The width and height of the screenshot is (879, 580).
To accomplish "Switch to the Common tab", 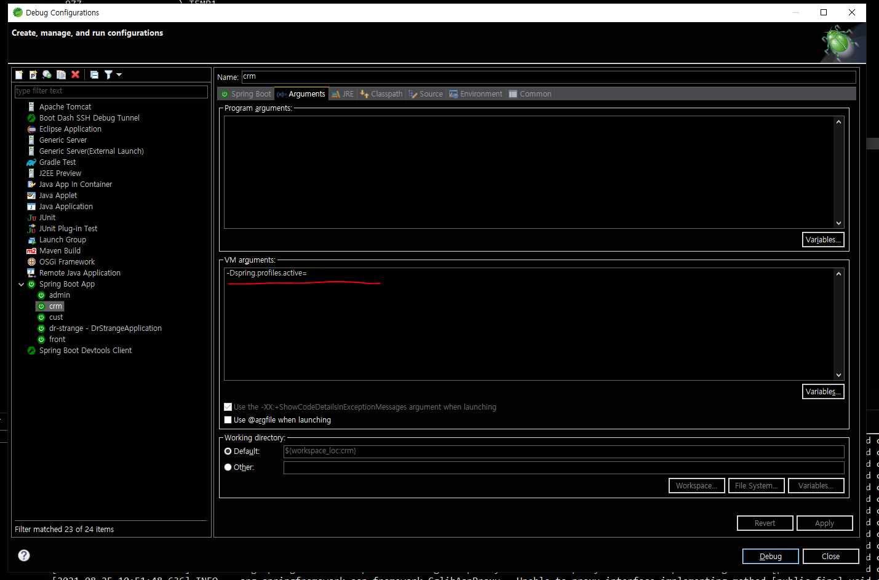I will (530, 94).
